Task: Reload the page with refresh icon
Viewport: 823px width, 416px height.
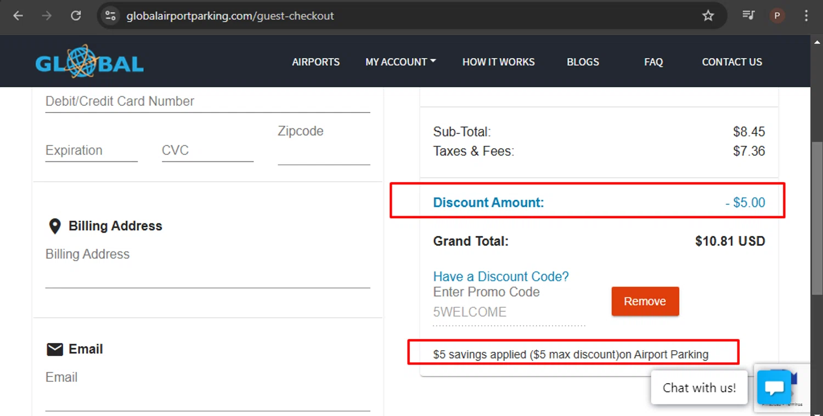Action: coord(76,15)
